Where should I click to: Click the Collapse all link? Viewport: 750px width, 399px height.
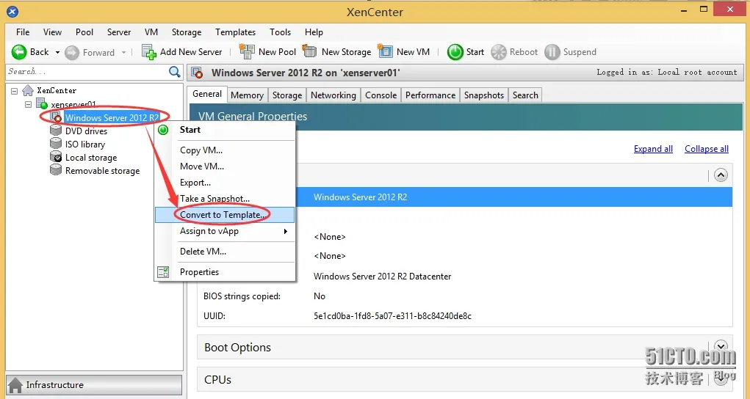[x=707, y=149]
